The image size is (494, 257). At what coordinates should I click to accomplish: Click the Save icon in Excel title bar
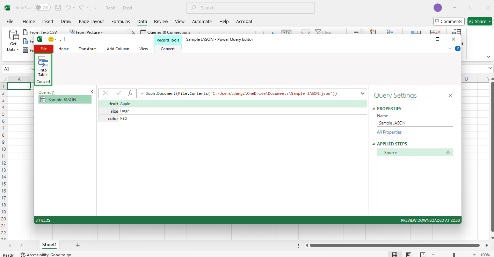[x=58, y=7]
